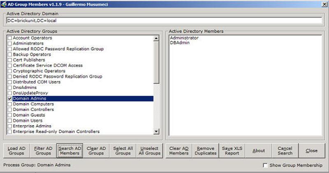Click the Close button at bottom right
This screenshot has height=173, width=329.
[x=312, y=151]
